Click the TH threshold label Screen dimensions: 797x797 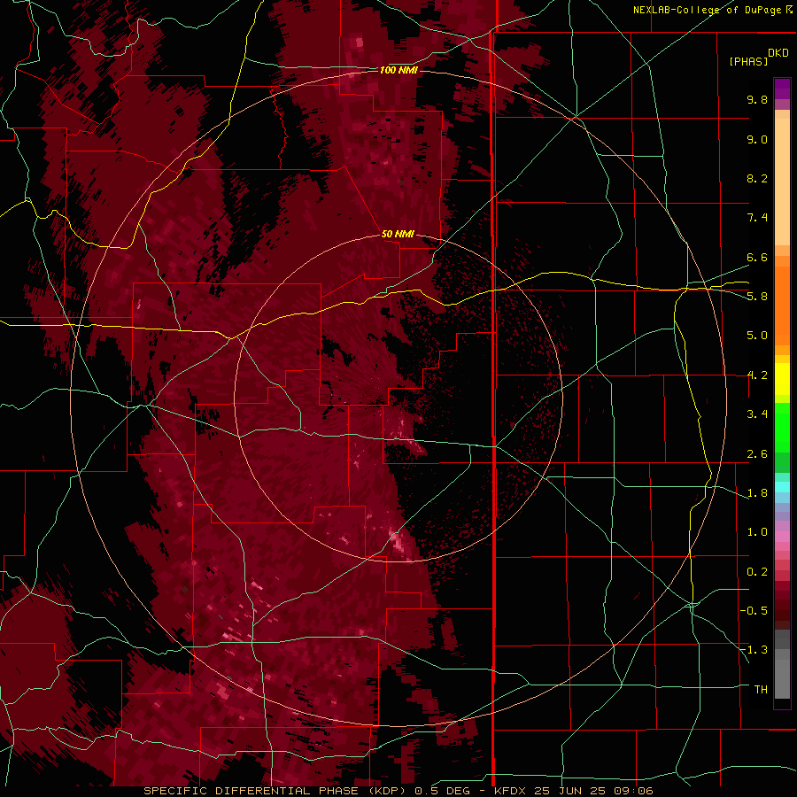(761, 690)
